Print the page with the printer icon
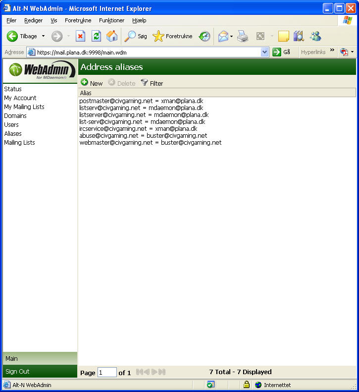Image resolution: width=359 pixels, height=392 pixels. coord(242,36)
